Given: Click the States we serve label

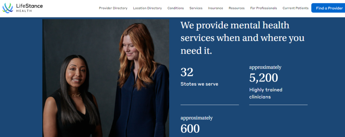Looking at the screenshot, I should (199, 84).
